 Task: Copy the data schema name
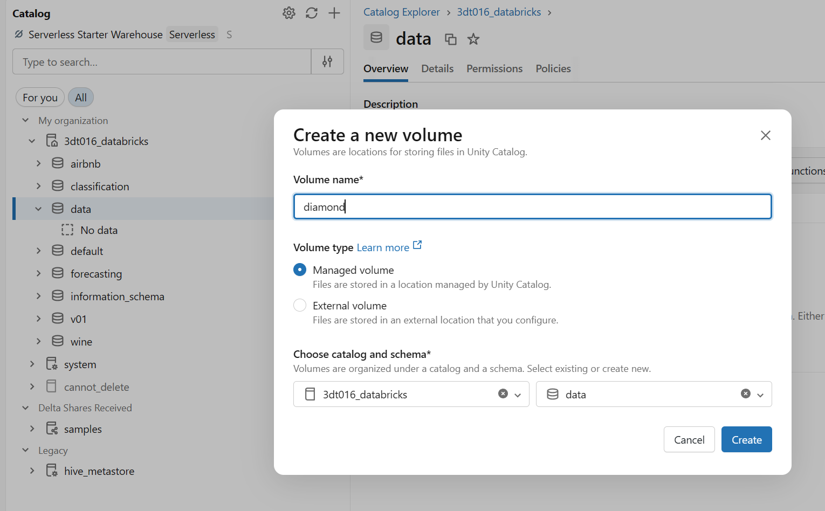[450, 39]
